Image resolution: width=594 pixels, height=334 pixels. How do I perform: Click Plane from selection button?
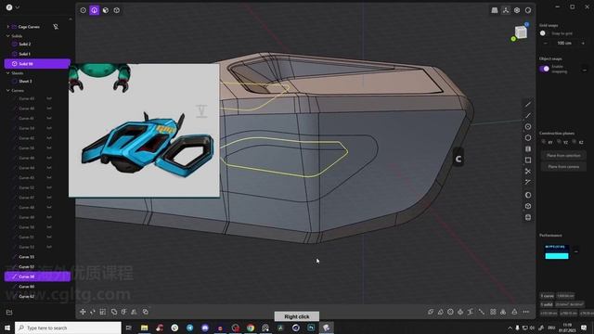563,156
